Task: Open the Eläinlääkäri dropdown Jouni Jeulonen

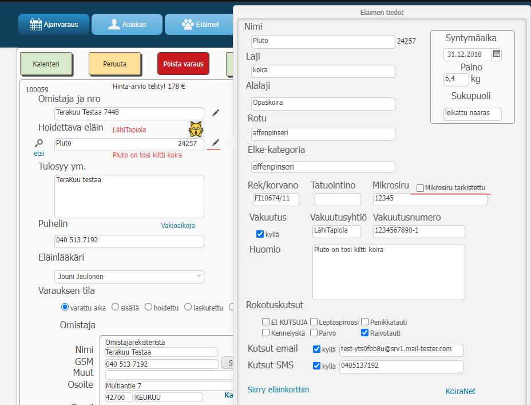Action: pyautogui.click(x=129, y=277)
